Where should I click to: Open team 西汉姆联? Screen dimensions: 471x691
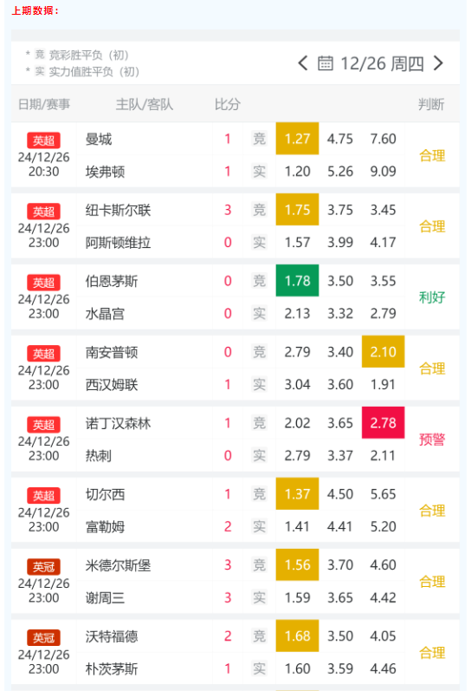[x=112, y=385]
